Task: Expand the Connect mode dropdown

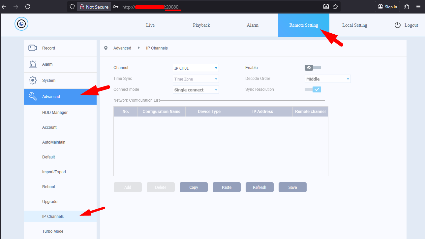Action: [x=196, y=90]
